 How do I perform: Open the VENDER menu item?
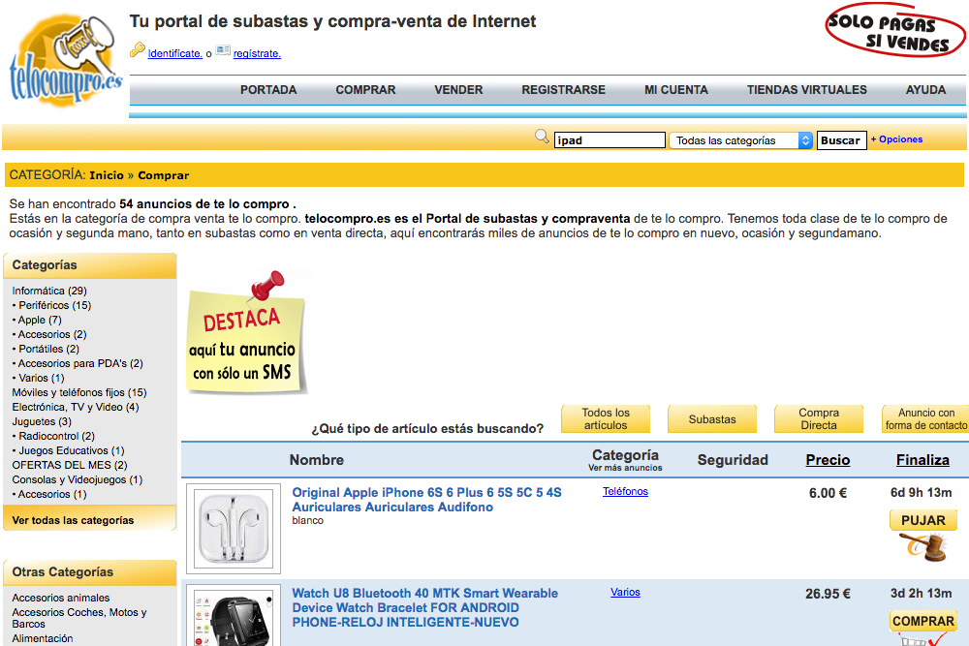click(x=458, y=89)
